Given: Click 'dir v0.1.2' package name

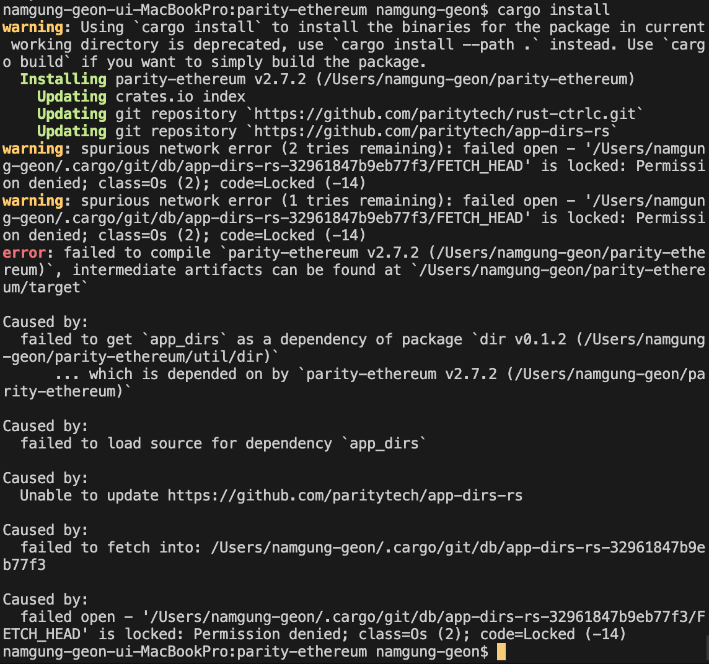Looking at the screenshot, I should 522,339.
